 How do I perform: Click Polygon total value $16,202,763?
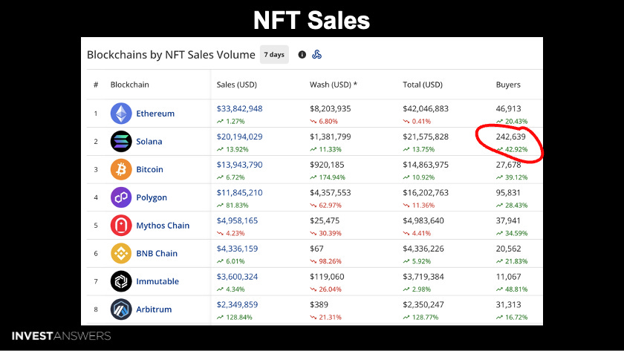(426, 192)
